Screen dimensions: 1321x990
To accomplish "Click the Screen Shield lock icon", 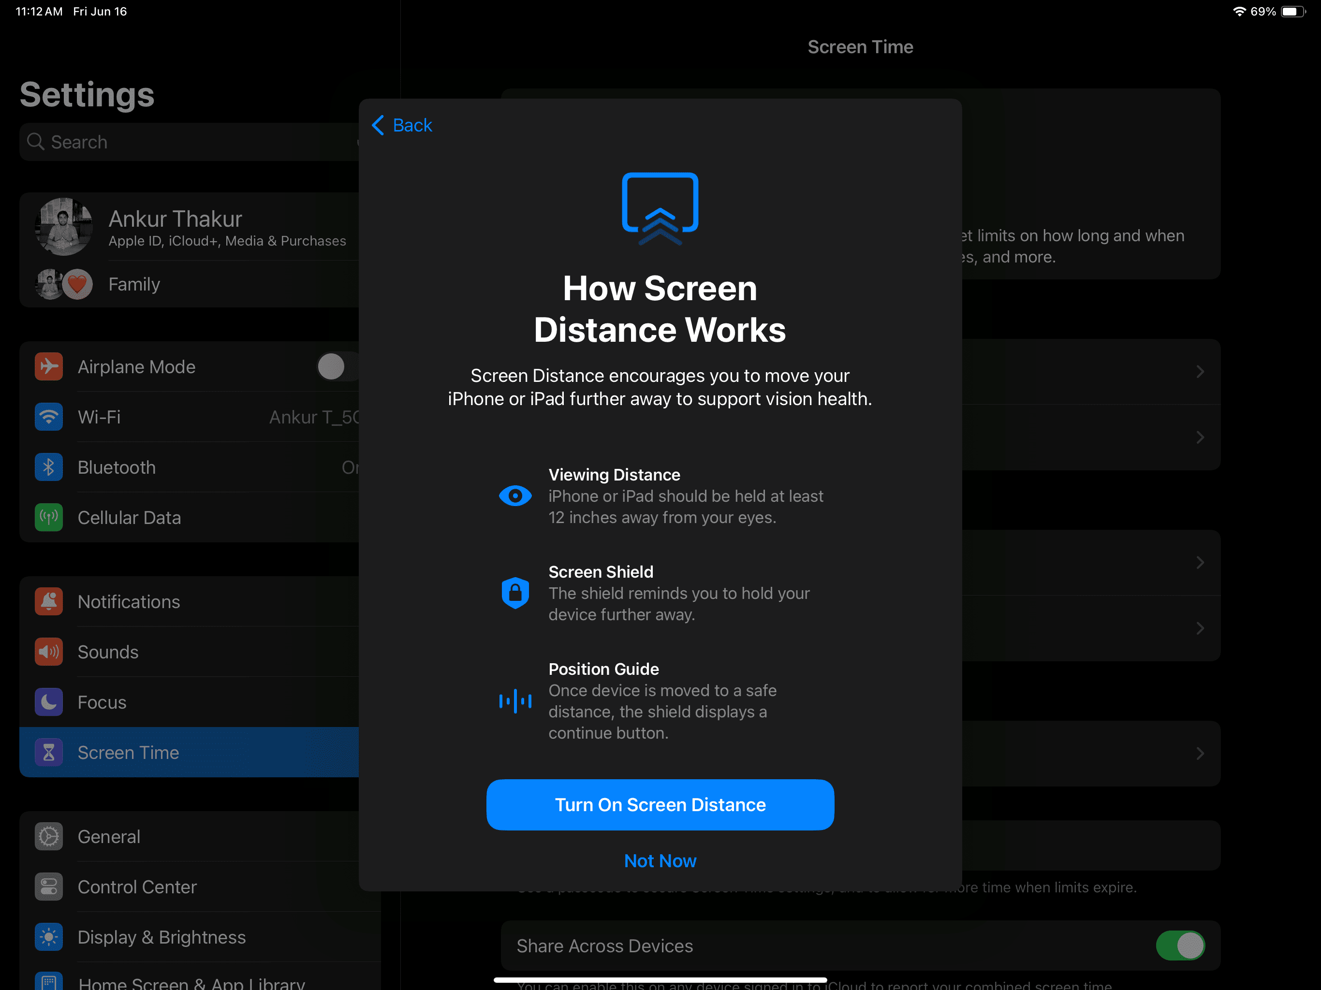I will pos(516,592).
